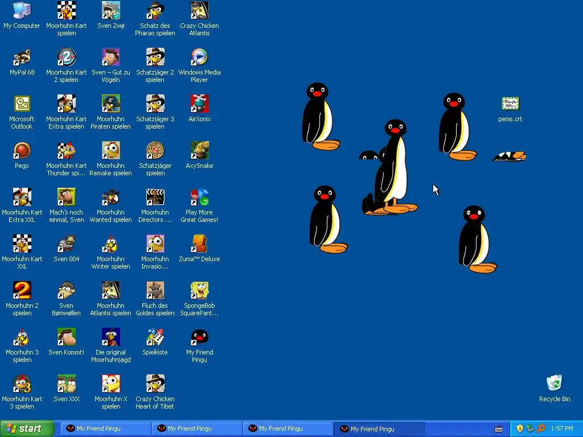The width and height of the screenshot is (583, 437).
Task: Open the on-screen keyboard taskbar icon
Action: pyautogui.click(x=499, y=429)
